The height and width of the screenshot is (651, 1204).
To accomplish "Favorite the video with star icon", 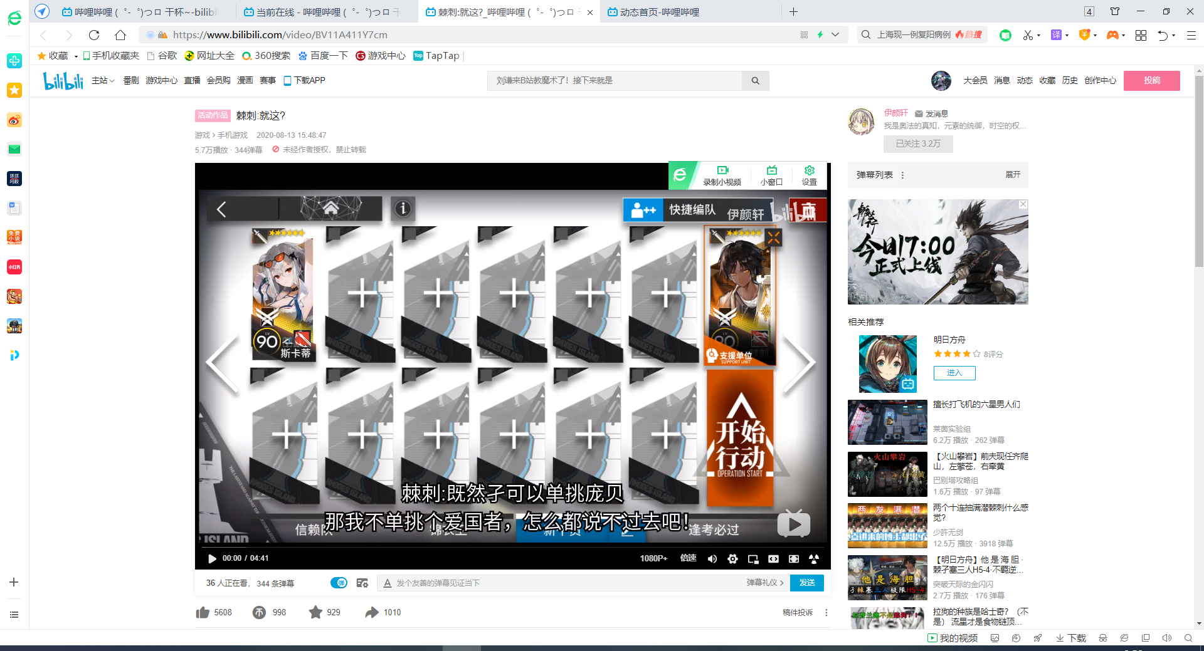I will pos(315,612).
